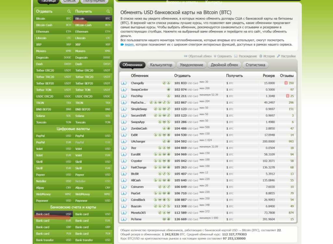
Task: Click info icon for Changelly row
Action: click(x=124, y=83)
